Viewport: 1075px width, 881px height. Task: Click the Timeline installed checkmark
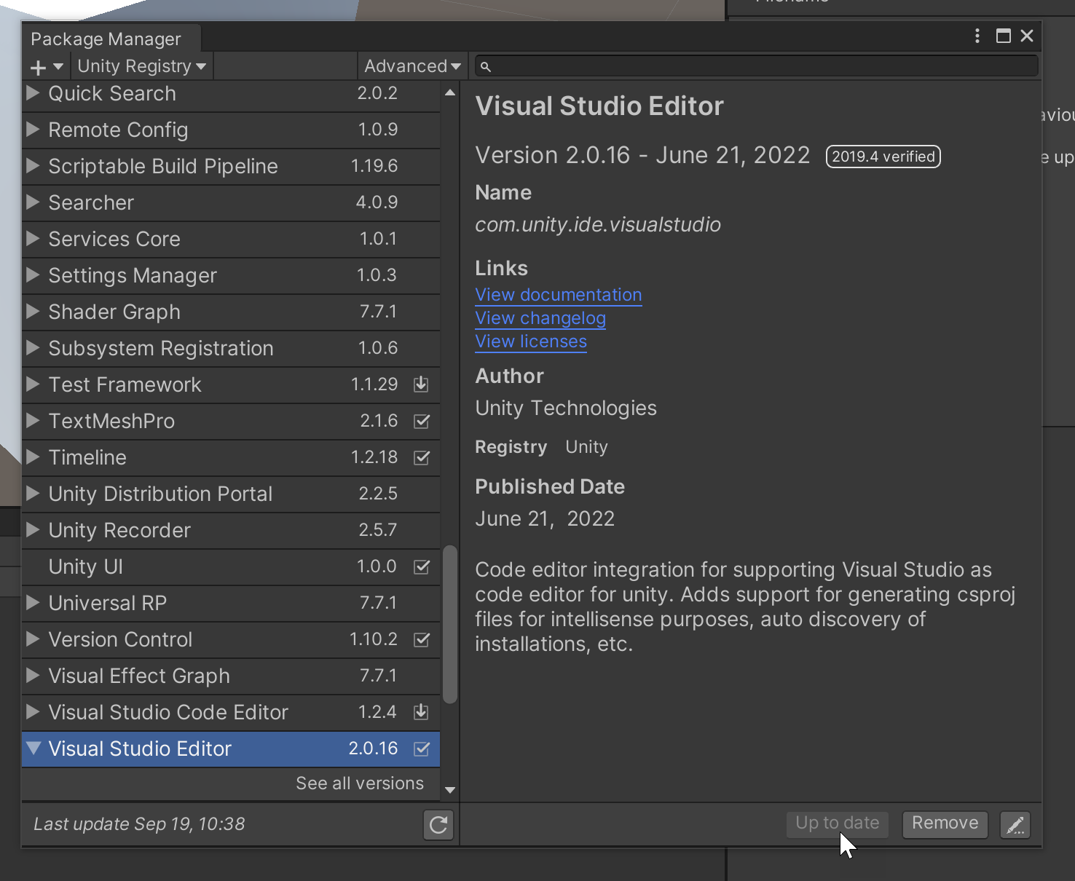click(422, 457)
